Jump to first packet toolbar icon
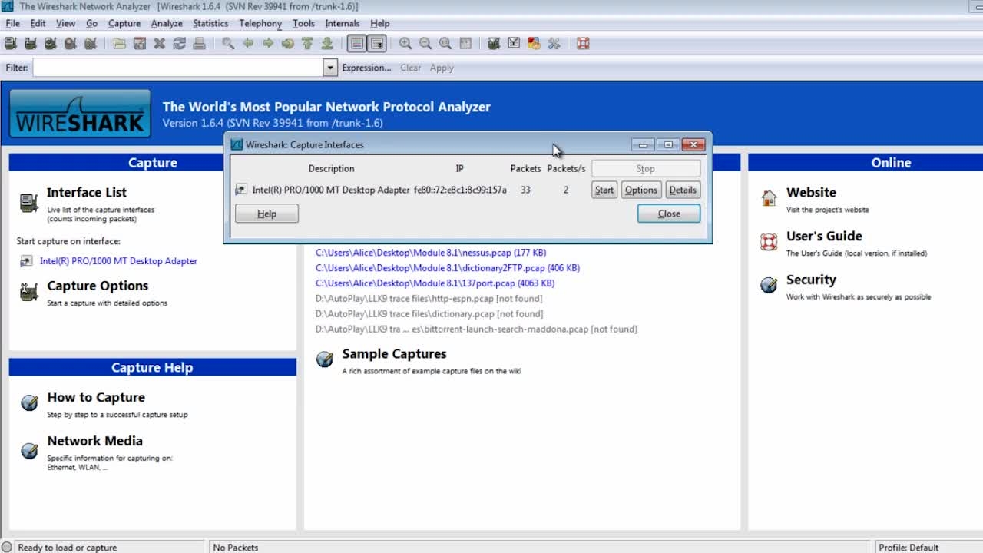This screenshot has height=553, width=983. [308, 44]
